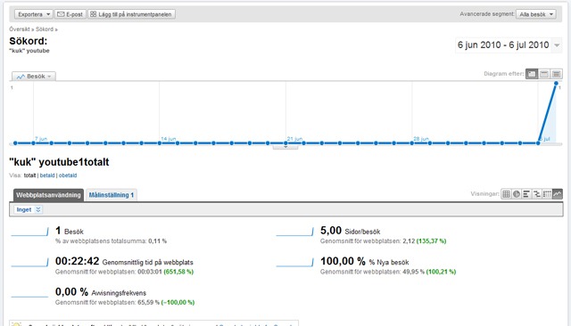Viewport: 571px width, 326px height.
Task: Open the Besök metric dropdown above chart
Action: click(x=34, y=77)
